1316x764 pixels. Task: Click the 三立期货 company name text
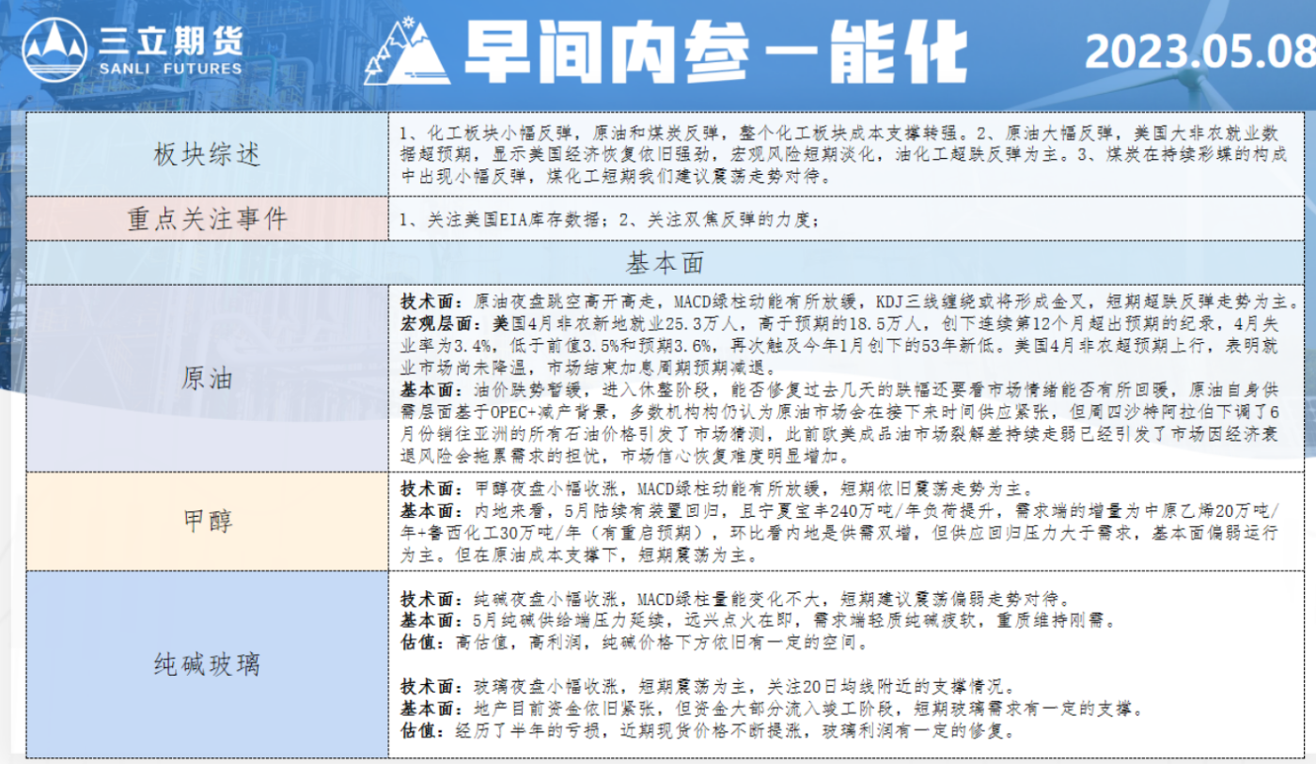pyautogui.click(x=170, y=39)
